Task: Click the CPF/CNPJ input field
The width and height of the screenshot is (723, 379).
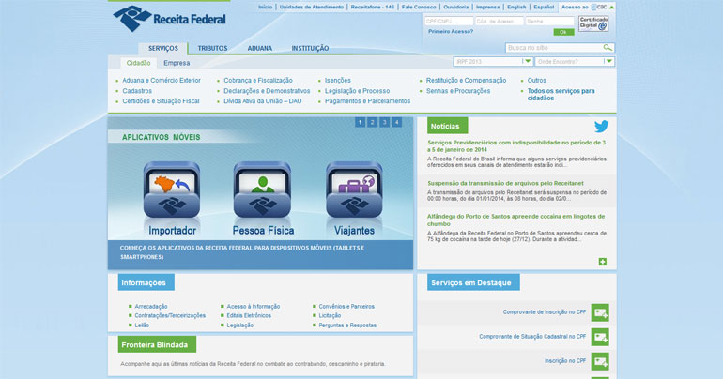Action: (447, 20)
